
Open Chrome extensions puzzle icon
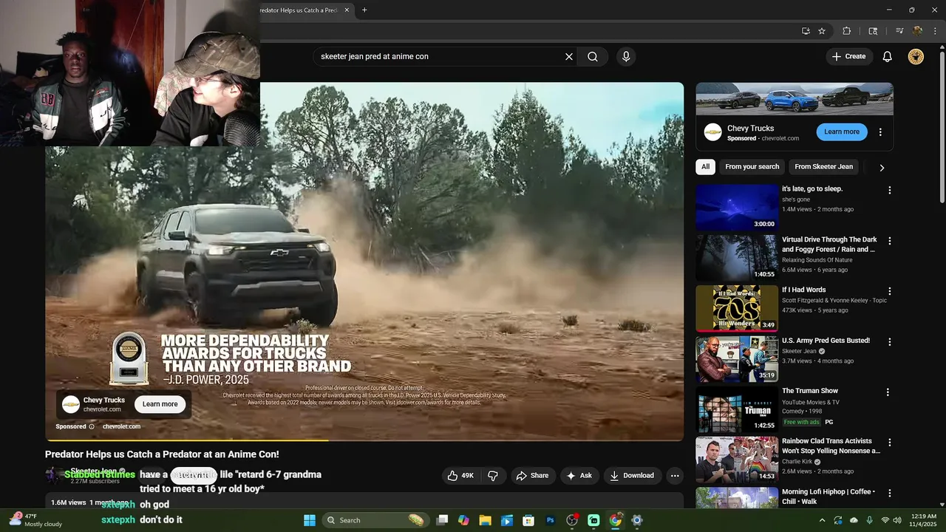(x=847, y=31)
